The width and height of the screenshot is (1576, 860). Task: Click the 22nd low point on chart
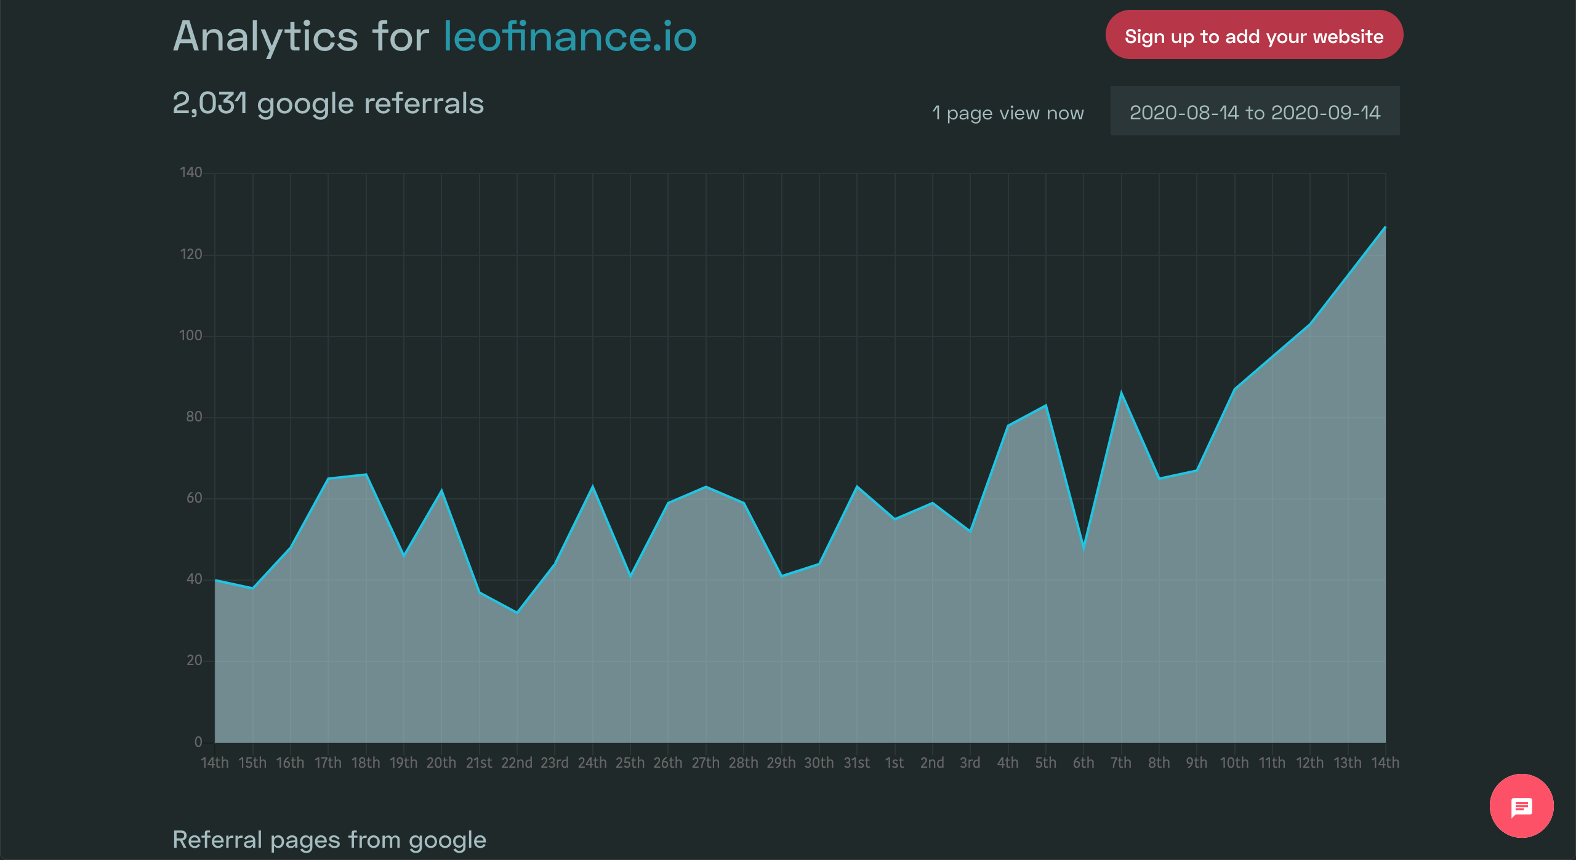click(517, 612)
